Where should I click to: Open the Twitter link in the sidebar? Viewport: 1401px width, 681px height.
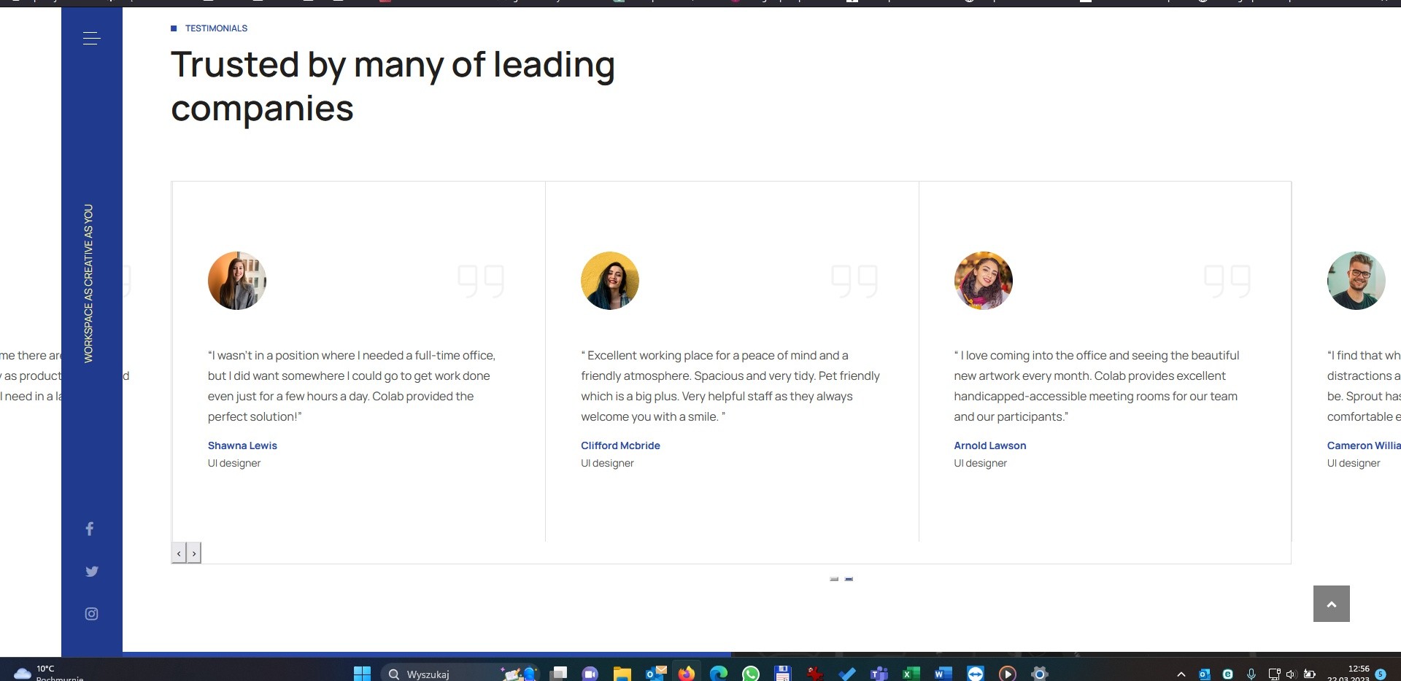pyautogui.click(x=91, y=572)
